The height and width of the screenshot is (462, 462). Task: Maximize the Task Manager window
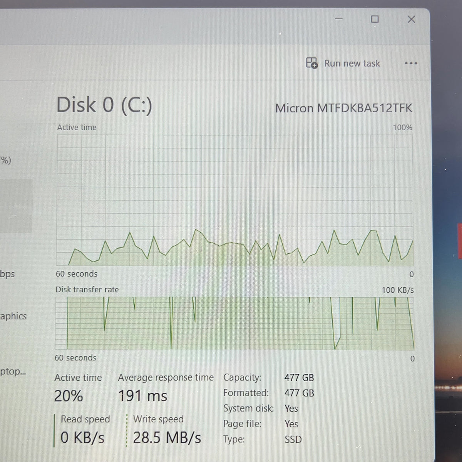coord(375,19)
